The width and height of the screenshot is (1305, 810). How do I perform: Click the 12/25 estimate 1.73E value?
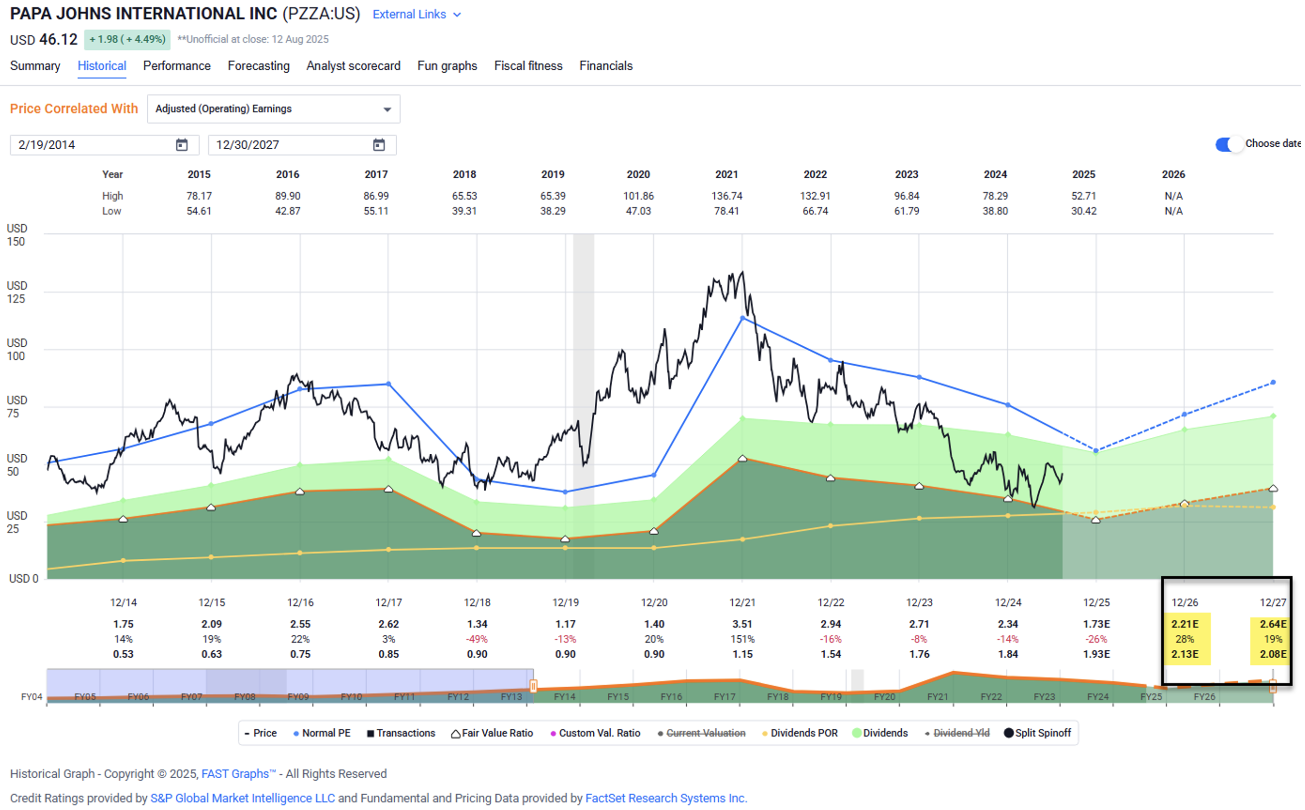click(1096, 624)
